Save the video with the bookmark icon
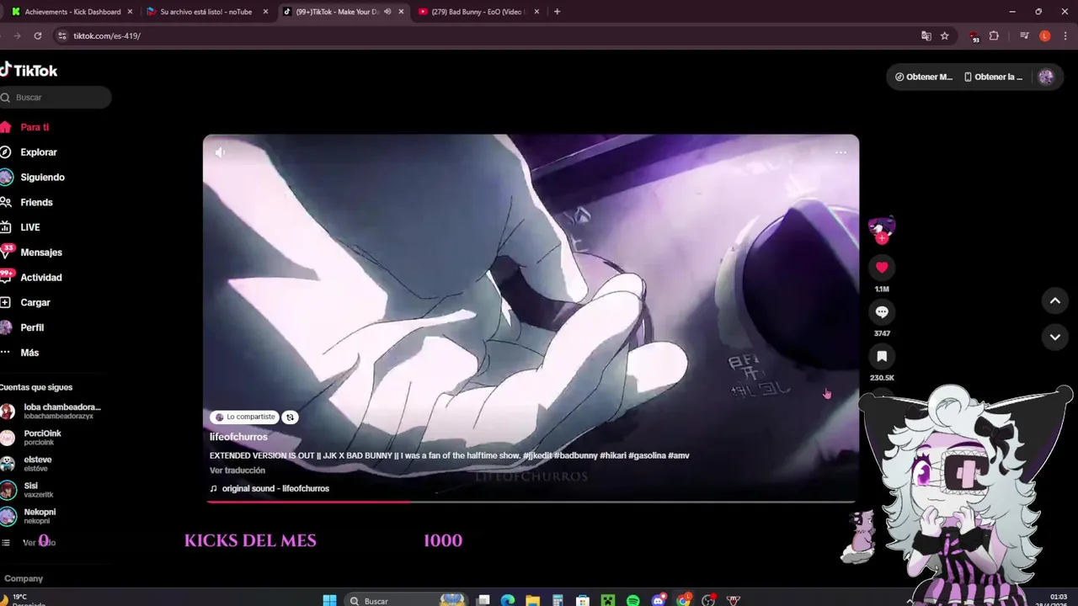The image size is (1078, 606). click(x=882, y=357)
